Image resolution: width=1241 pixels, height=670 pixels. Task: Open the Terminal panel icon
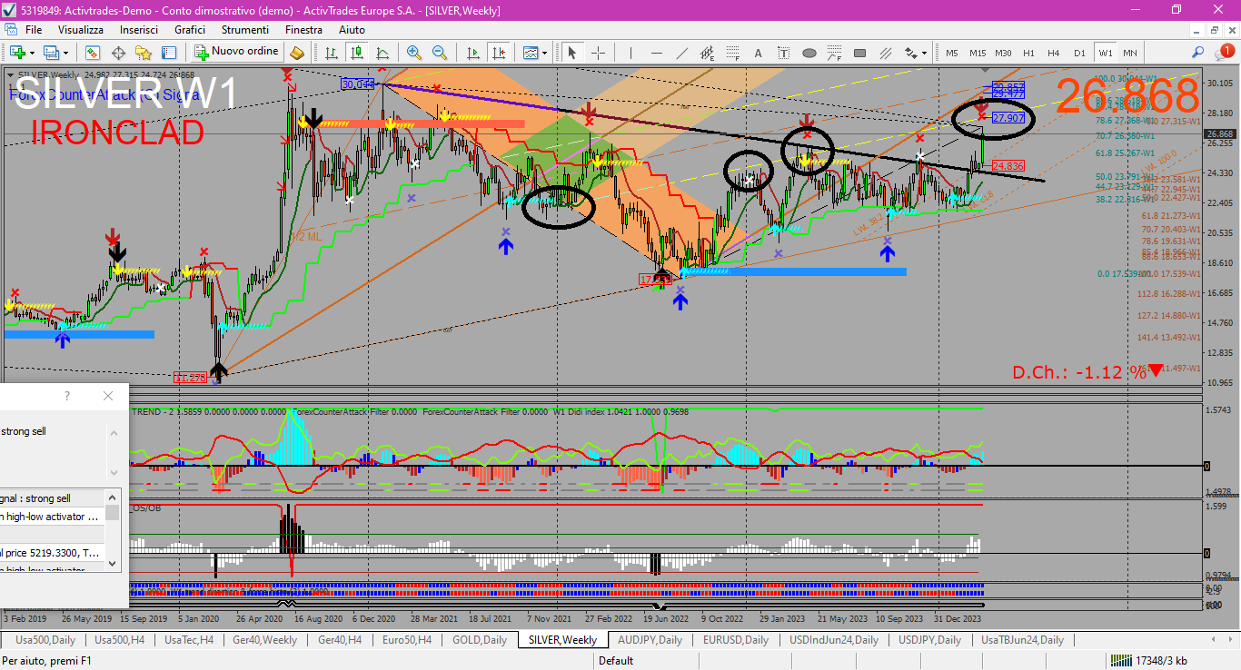click(x=169, y=53)
